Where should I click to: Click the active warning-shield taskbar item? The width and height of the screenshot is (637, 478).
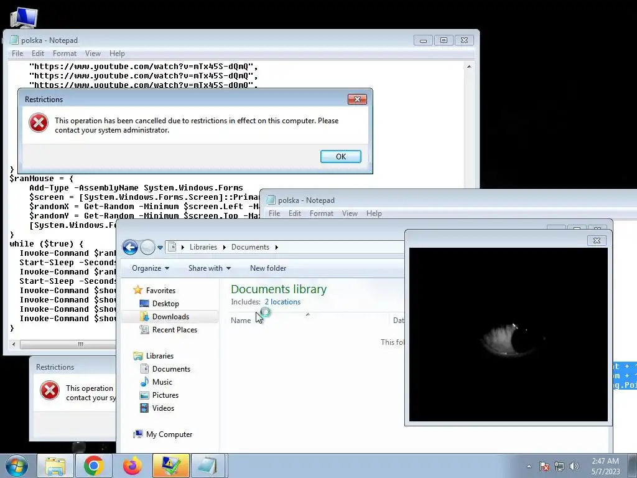click(x=170, y=466)
